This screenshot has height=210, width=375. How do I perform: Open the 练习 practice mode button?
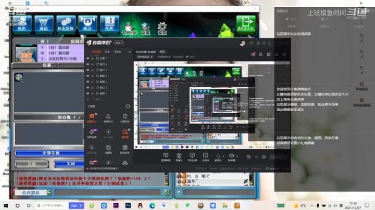tap(87, 23)
